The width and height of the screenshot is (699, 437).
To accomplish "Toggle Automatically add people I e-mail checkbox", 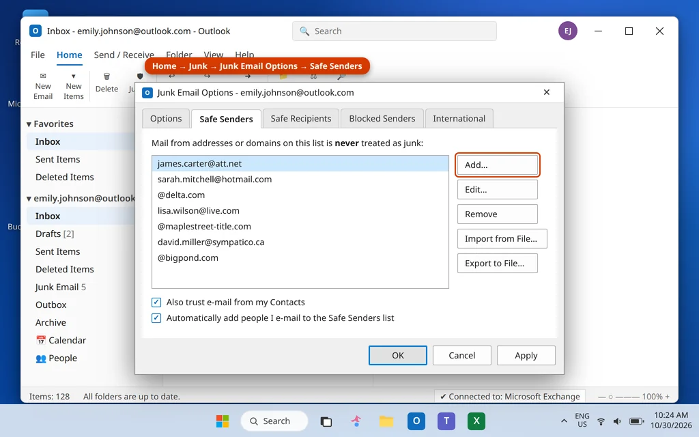I will click(x=156, y=318).
